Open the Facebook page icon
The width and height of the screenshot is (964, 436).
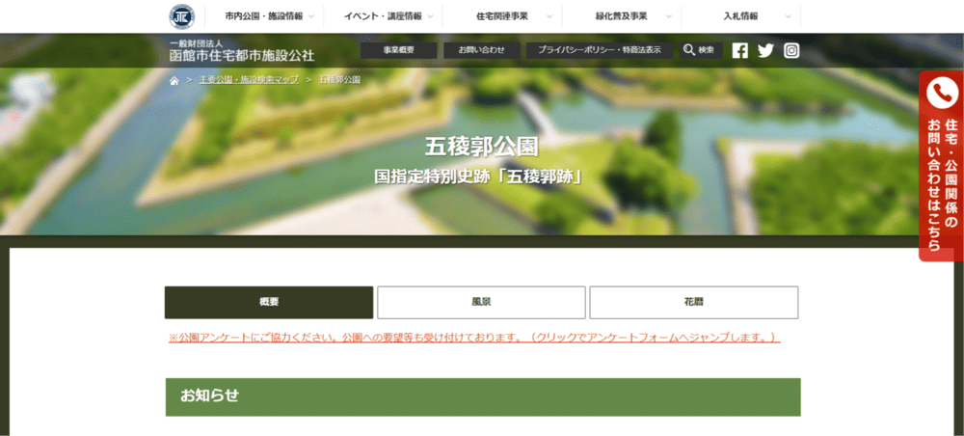[x=740, y=50]
